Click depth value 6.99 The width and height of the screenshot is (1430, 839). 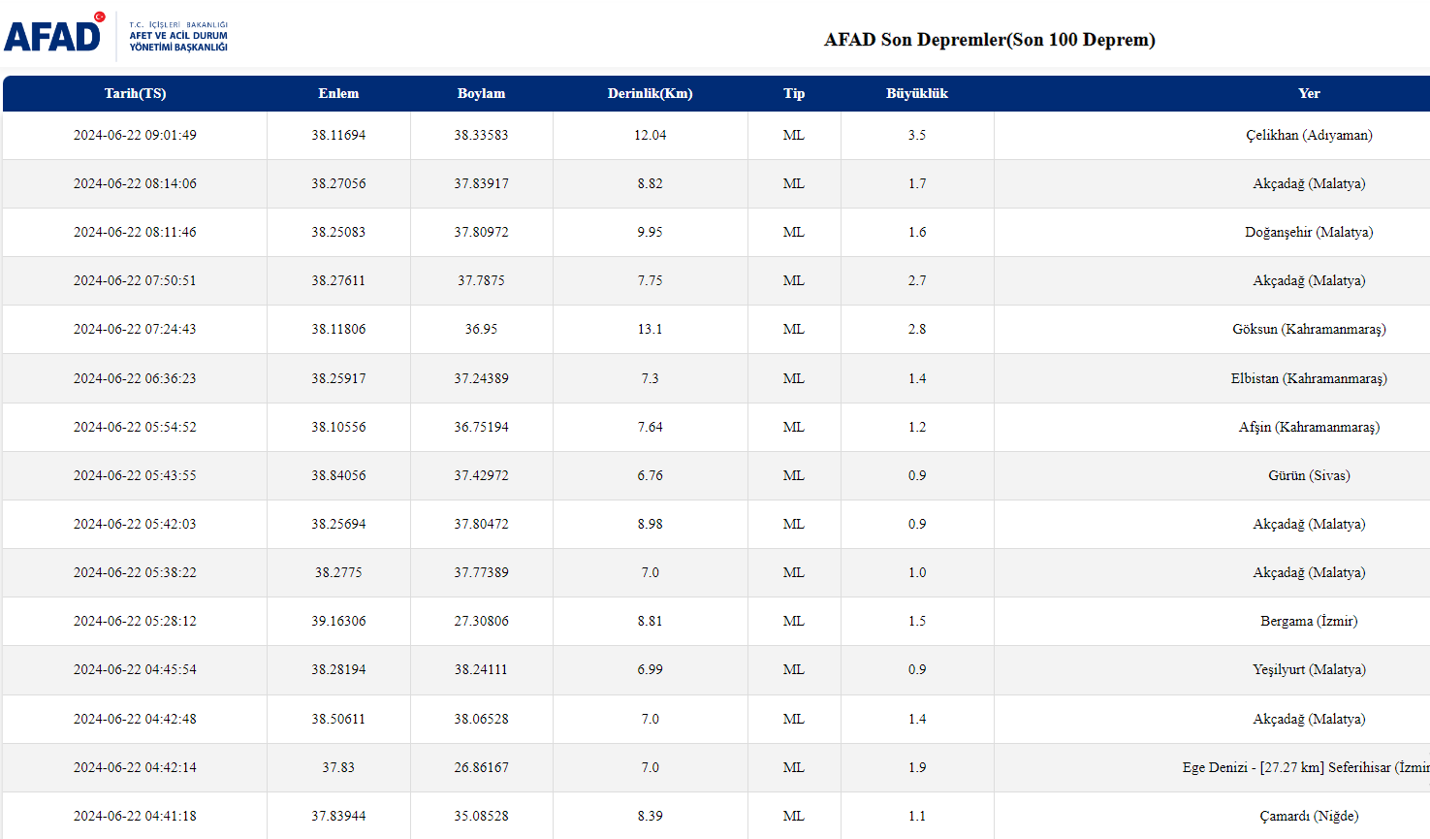pos(650,669)
